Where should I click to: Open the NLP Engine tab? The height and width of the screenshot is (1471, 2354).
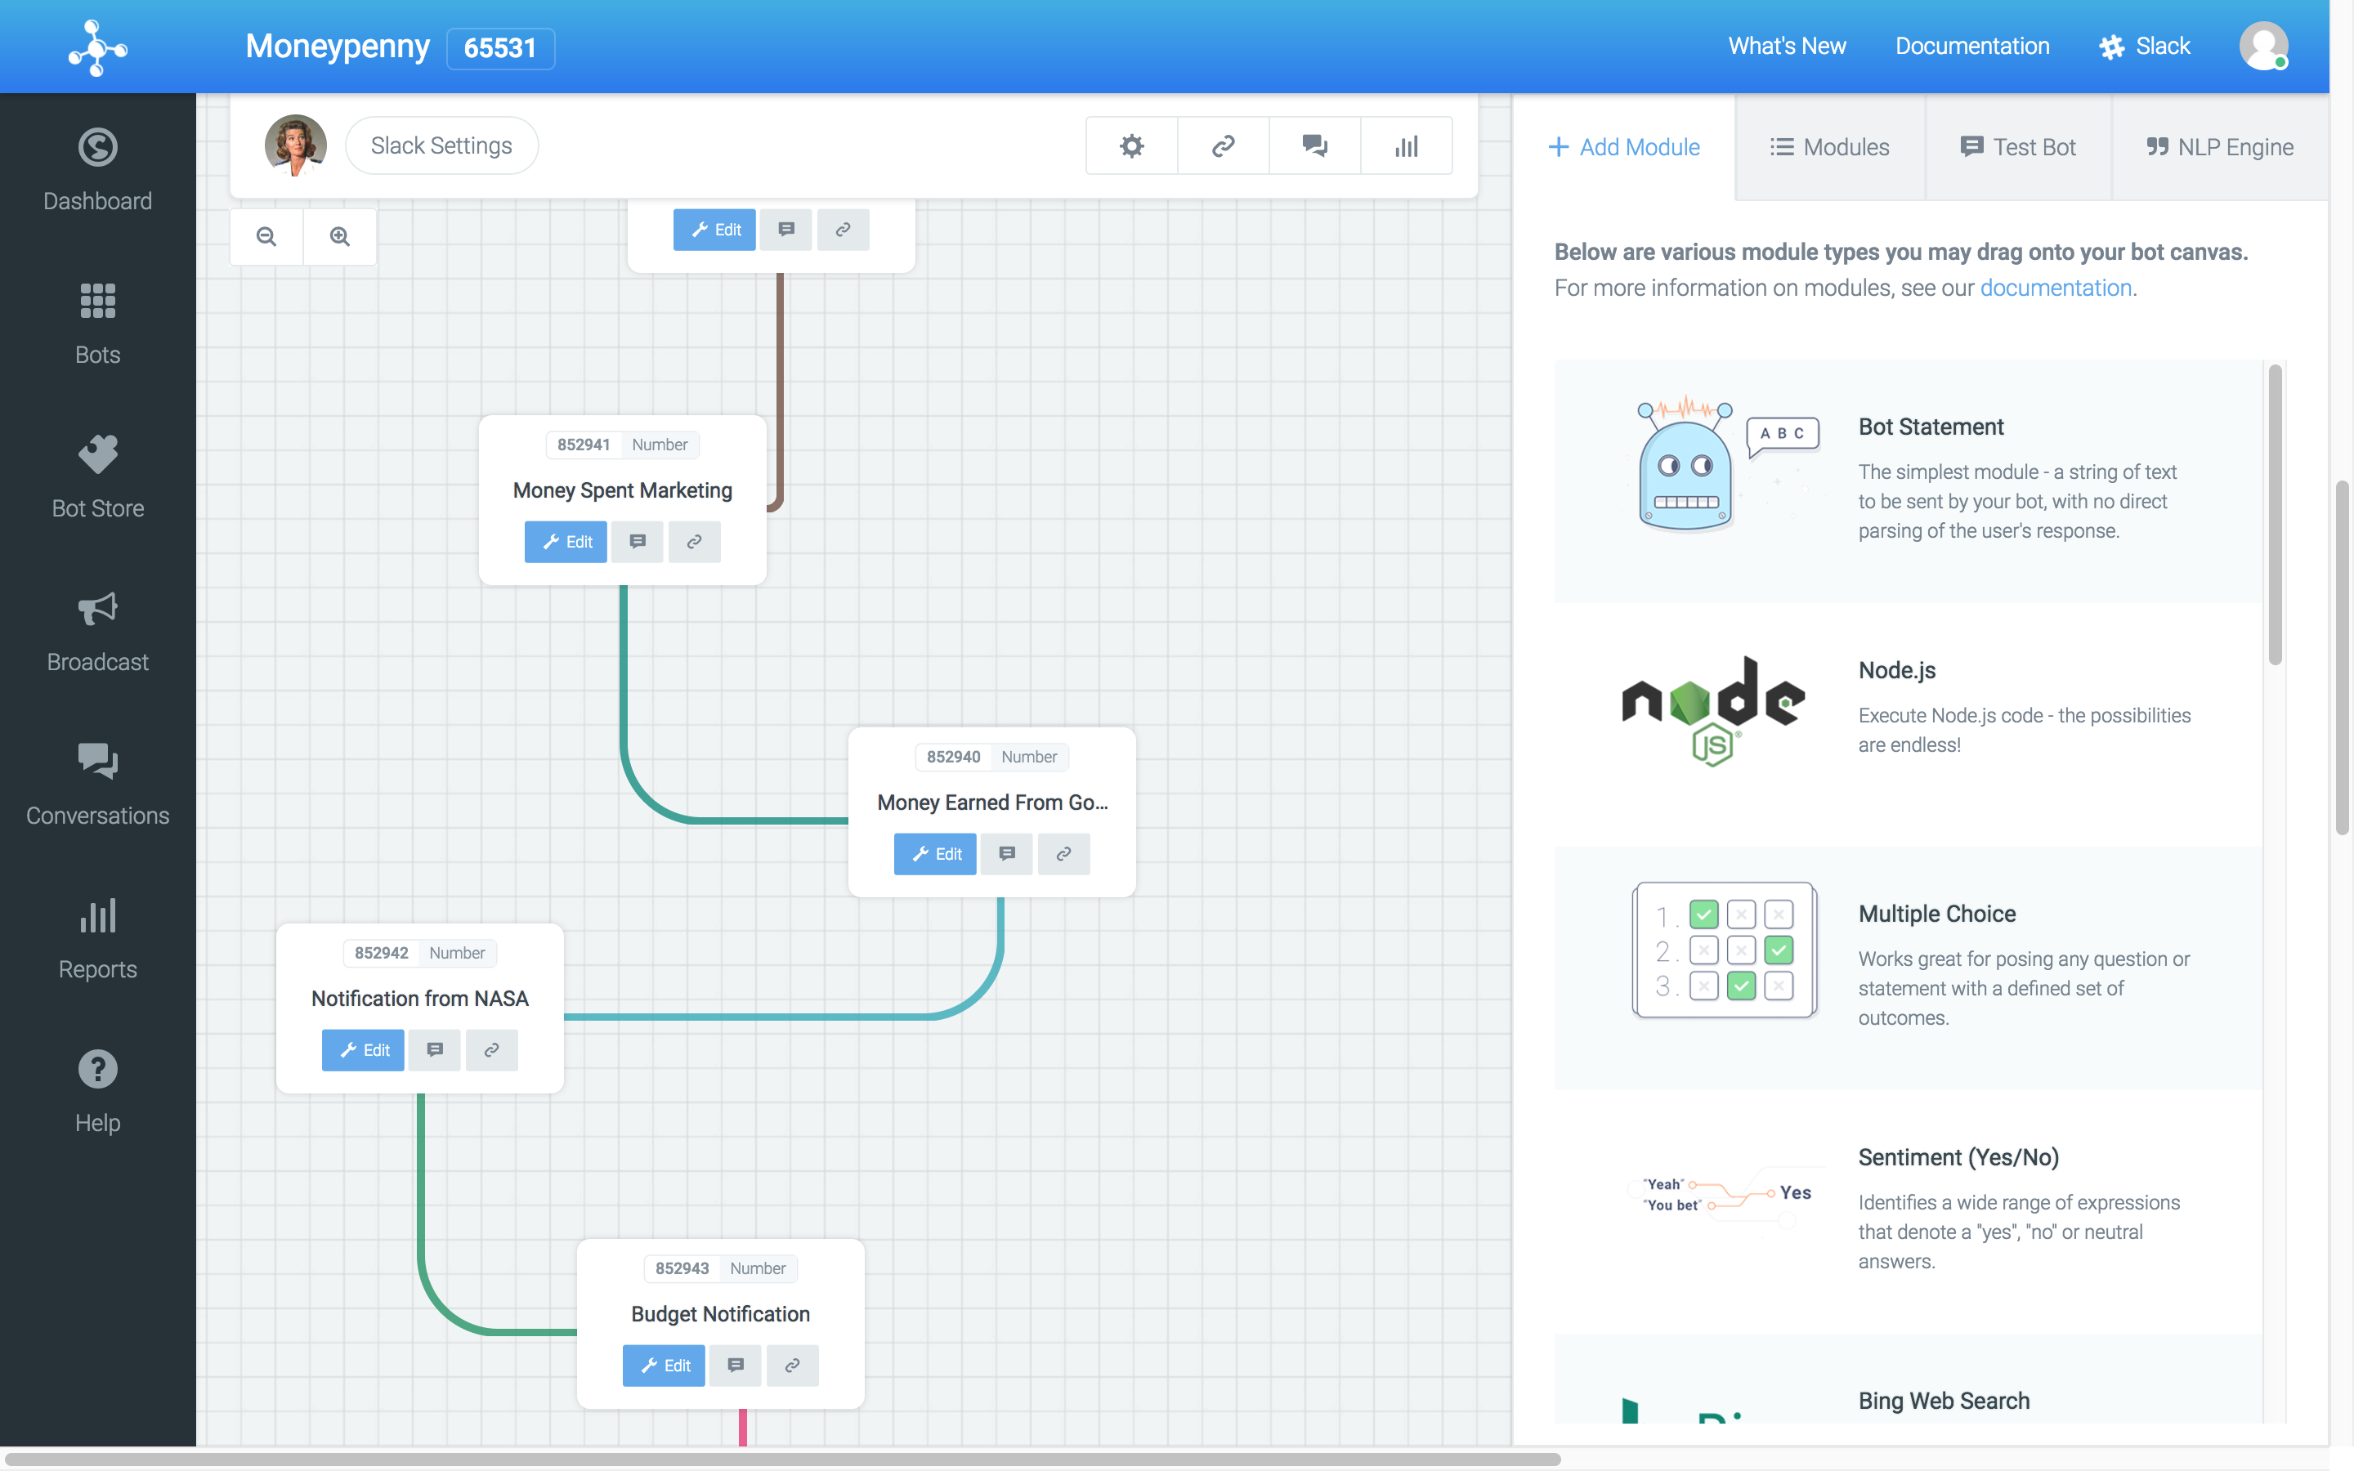coord(2221,147)
